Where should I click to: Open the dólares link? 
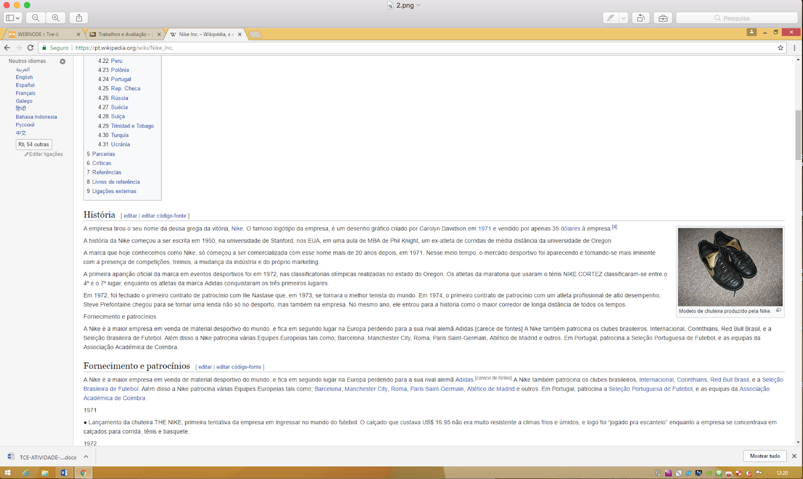pos(570,229)
